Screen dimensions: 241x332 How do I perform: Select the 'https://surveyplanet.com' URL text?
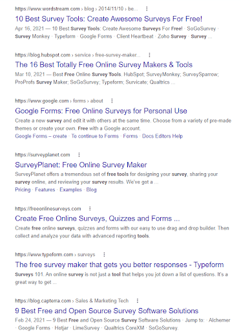(x=43, y=155)
